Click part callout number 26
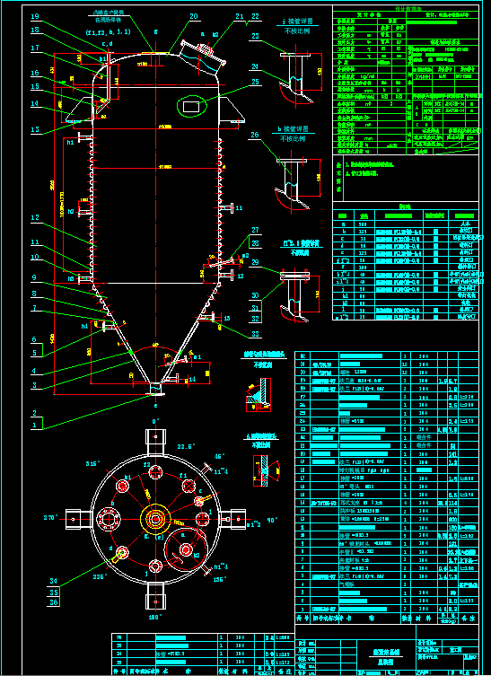Viewport: 491px width, 676px height. coord(255,135)
